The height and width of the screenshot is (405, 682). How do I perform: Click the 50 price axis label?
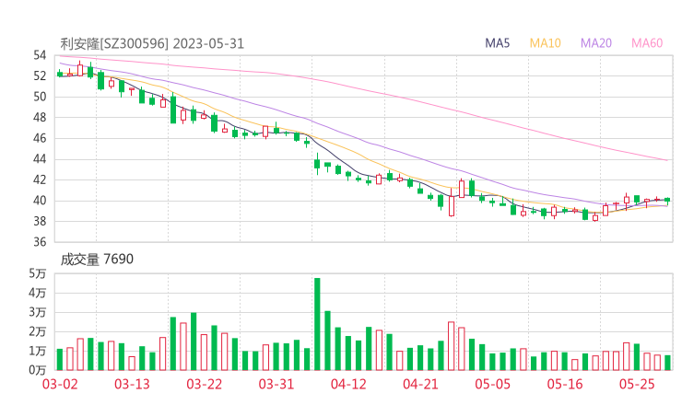point(40,97)
